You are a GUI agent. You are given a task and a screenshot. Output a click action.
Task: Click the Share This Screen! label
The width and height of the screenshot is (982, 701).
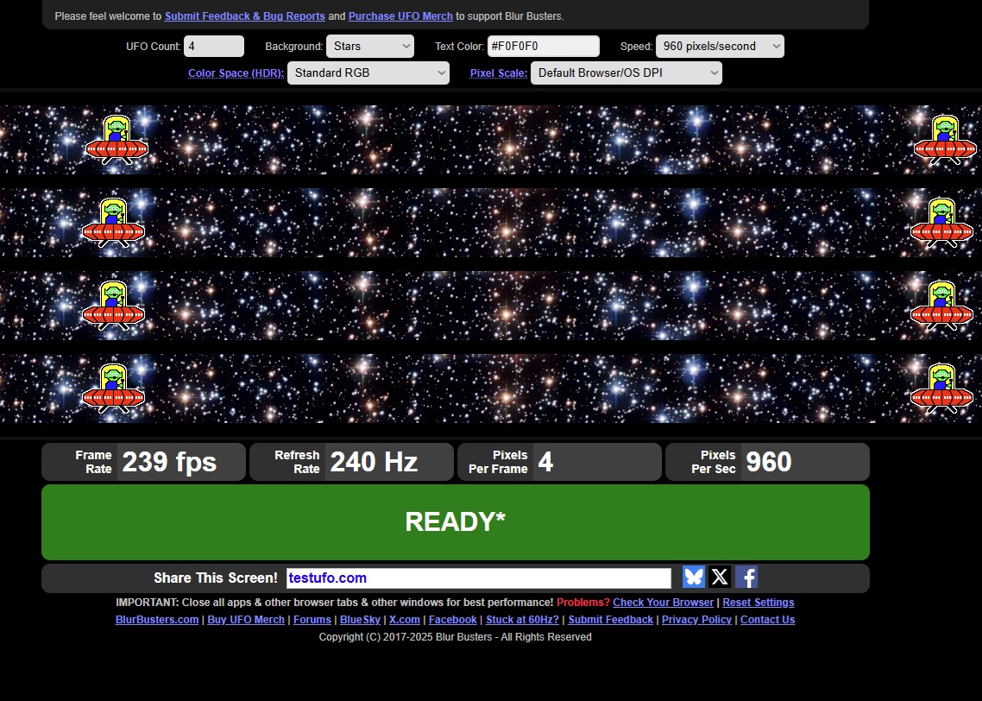click(216, 578)
